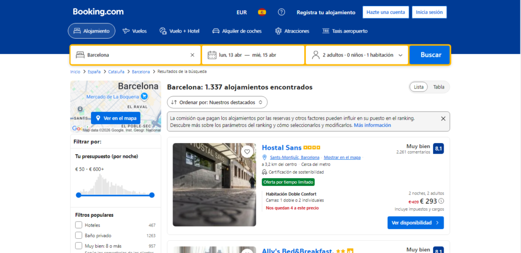Viewport: 521px width, 253px height.
Task: Open the calendar icon in date field
Action: tap(211, 55)
